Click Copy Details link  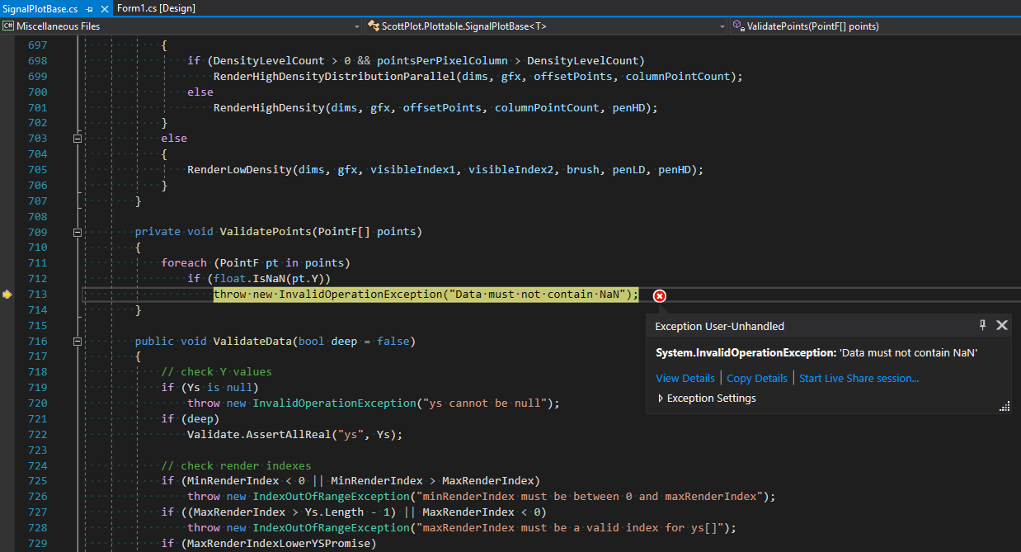coord(757,378)
